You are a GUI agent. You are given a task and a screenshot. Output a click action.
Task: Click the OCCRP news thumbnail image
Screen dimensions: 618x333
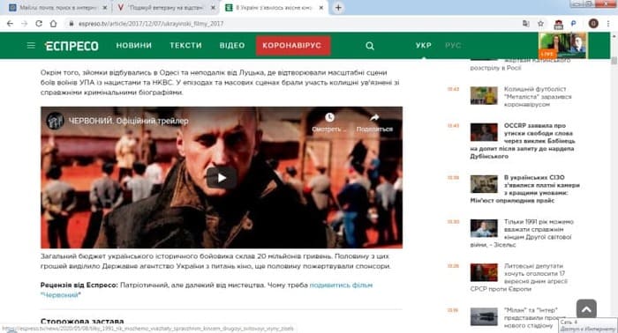point(484,132)
